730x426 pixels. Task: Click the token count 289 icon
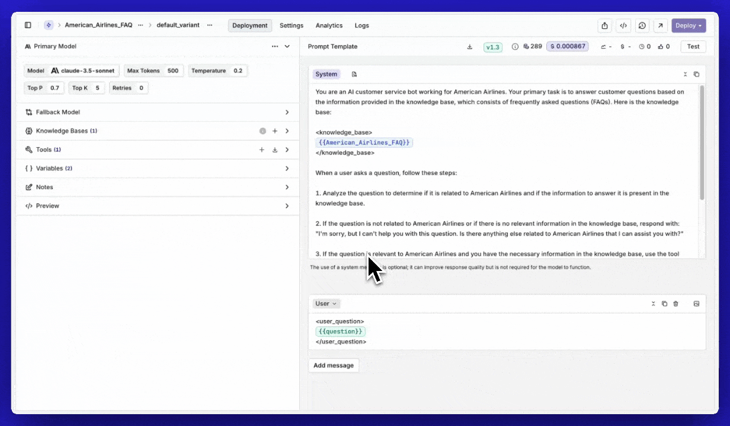(x=526, y=47)
